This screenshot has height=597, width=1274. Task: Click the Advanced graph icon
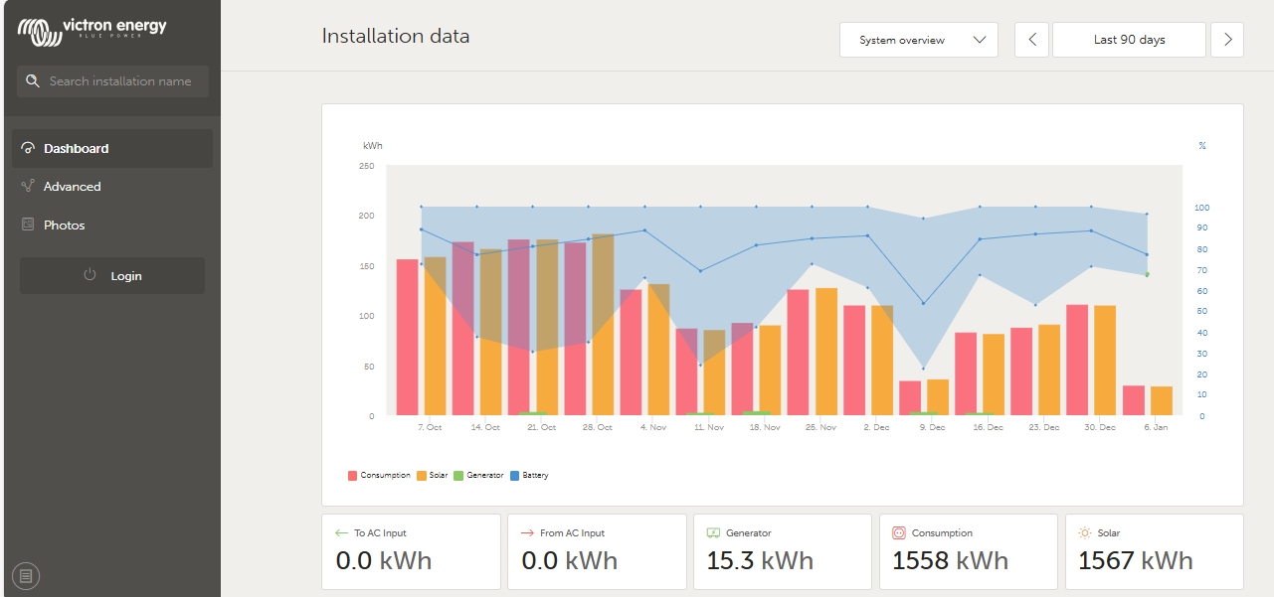coord(28,187)
